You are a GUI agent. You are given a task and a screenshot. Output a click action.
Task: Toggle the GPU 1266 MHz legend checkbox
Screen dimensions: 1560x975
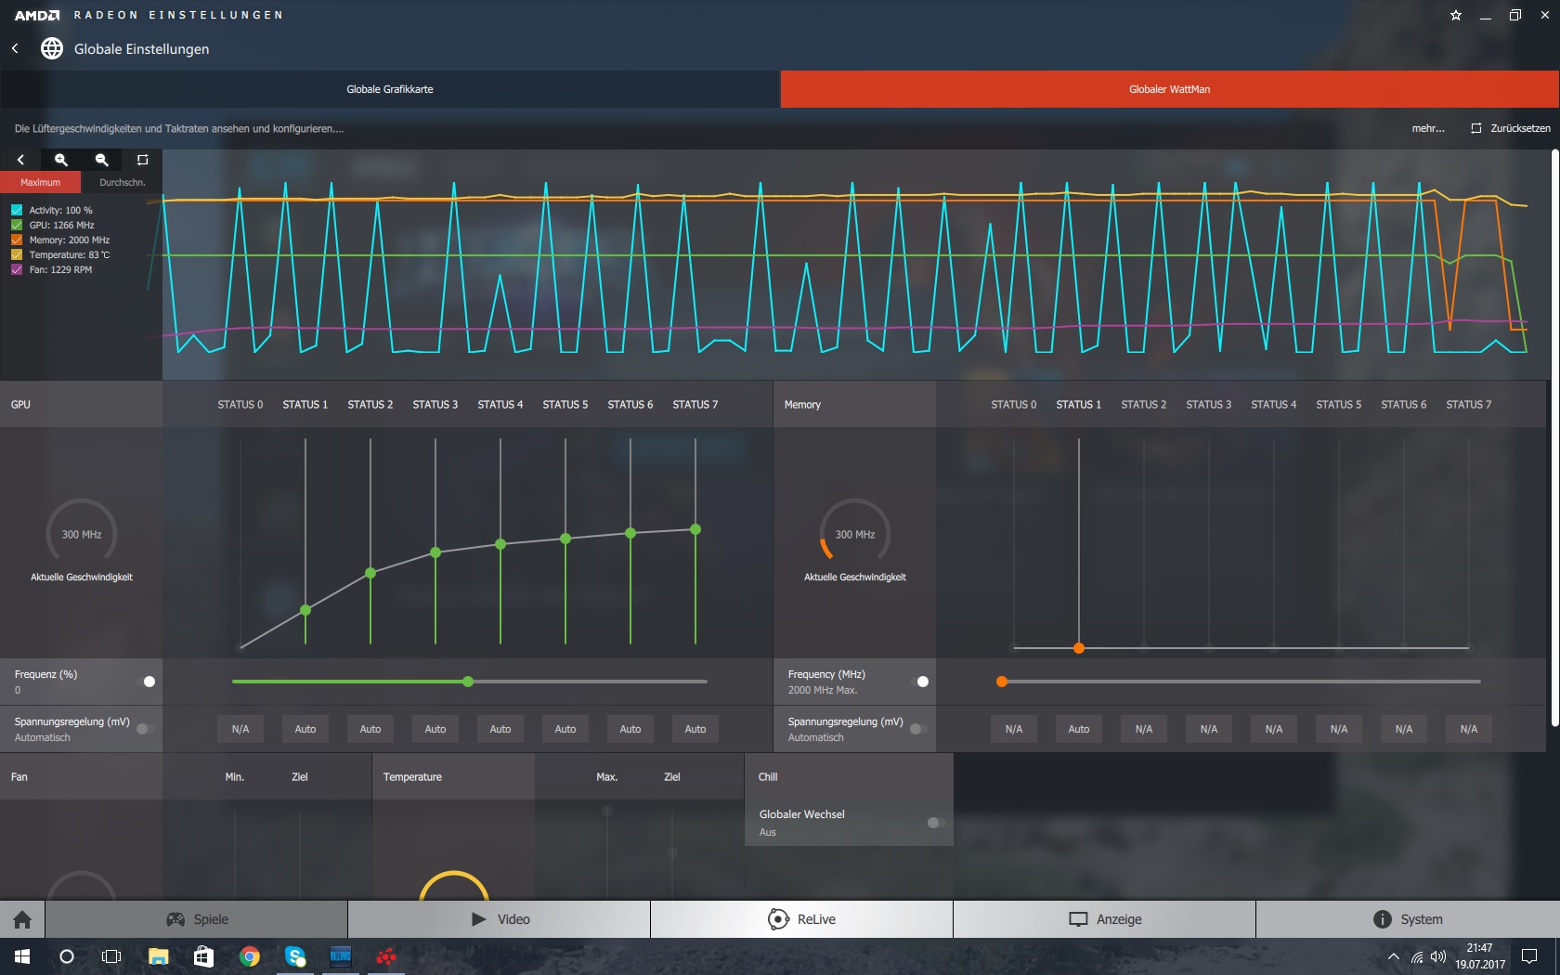tap(17, 226)
